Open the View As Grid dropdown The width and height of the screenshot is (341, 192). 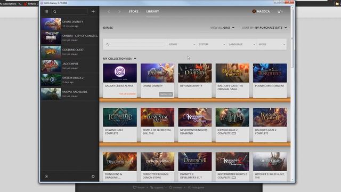[x=222, y=28]
